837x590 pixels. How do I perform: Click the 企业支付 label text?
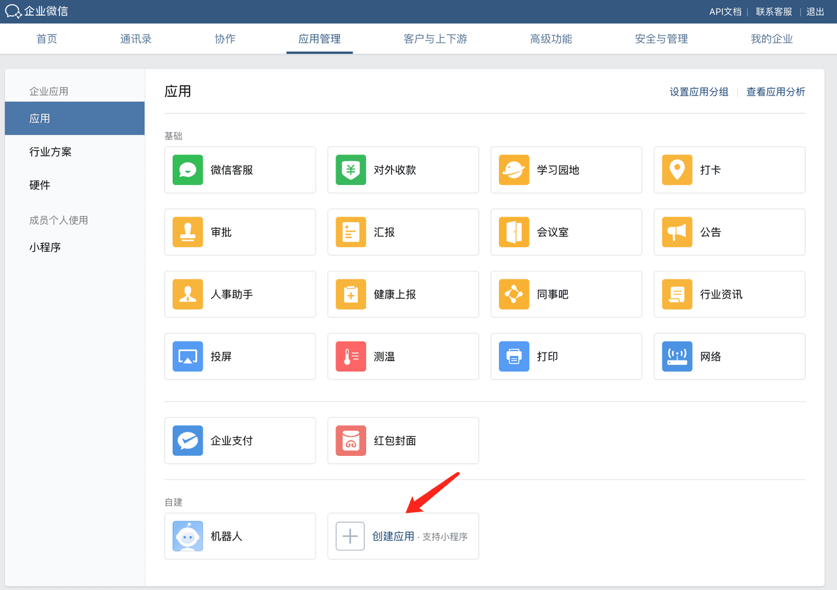[x=232, y=441]
